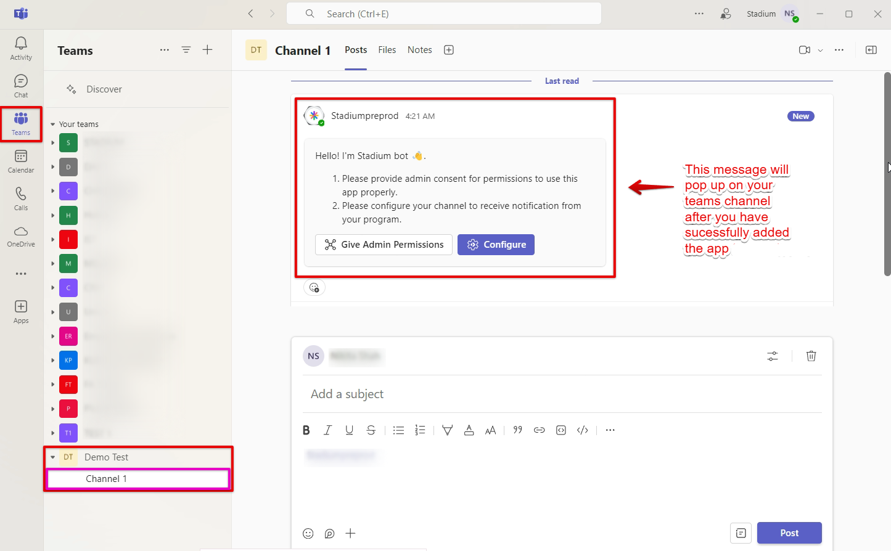
Task: Filter the teams list
Action: pyautogui.click(x=186, y=50)
